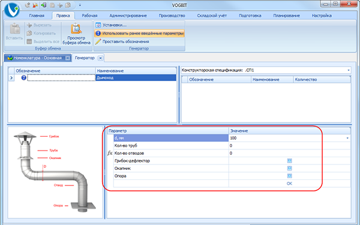The image size is (360, 225).
Task: Click the first quick access toolbar icon
Action: tap(28, 5)
